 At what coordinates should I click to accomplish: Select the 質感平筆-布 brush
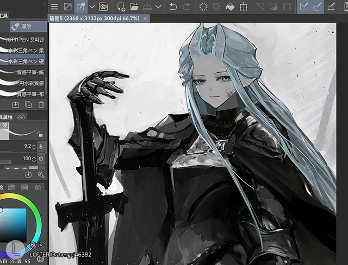pos(22,94)
